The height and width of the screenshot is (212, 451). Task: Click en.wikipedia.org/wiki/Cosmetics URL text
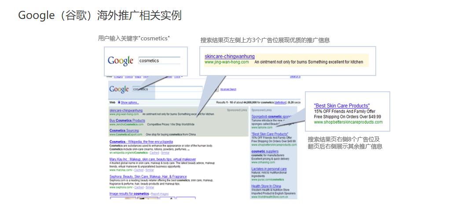(x=129, y=153)
